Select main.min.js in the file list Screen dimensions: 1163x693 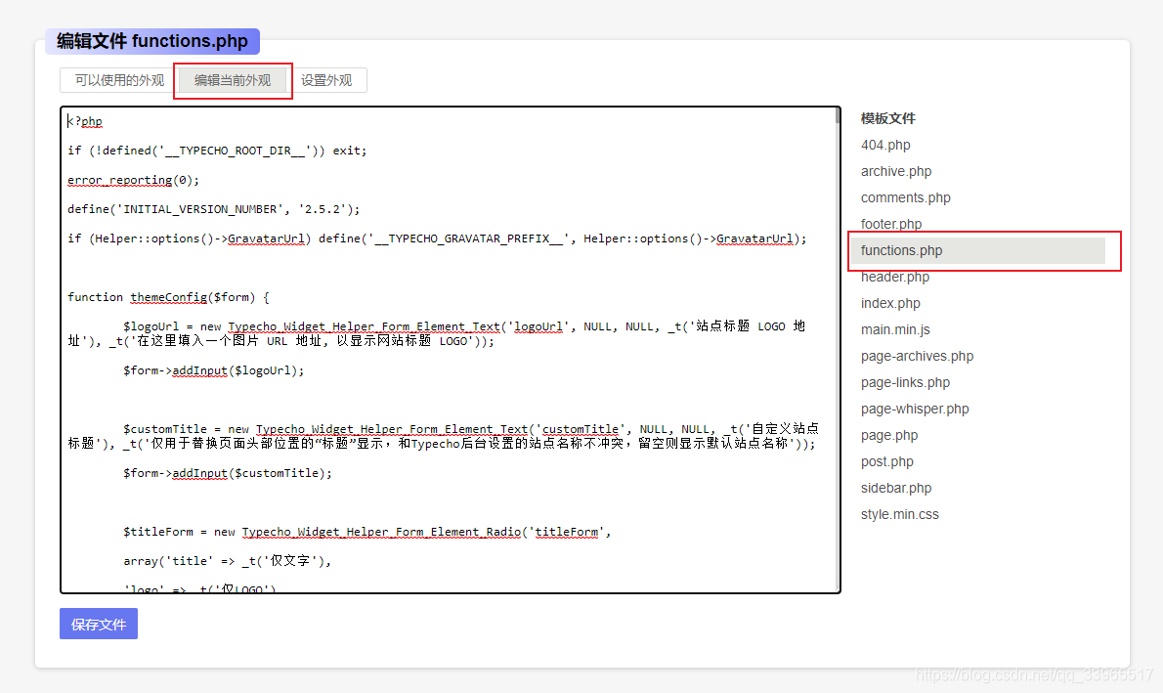(895, 329)
